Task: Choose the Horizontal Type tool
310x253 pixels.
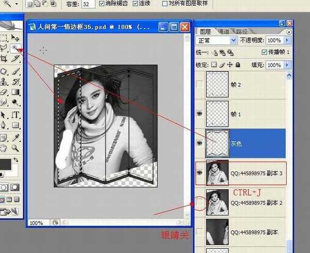Action: tap(16, 115)
